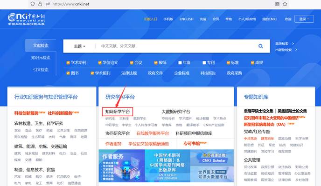Open 制造、信息技术、贸易 category
This screenshot has width=321, height=186.
click(35, 170)
